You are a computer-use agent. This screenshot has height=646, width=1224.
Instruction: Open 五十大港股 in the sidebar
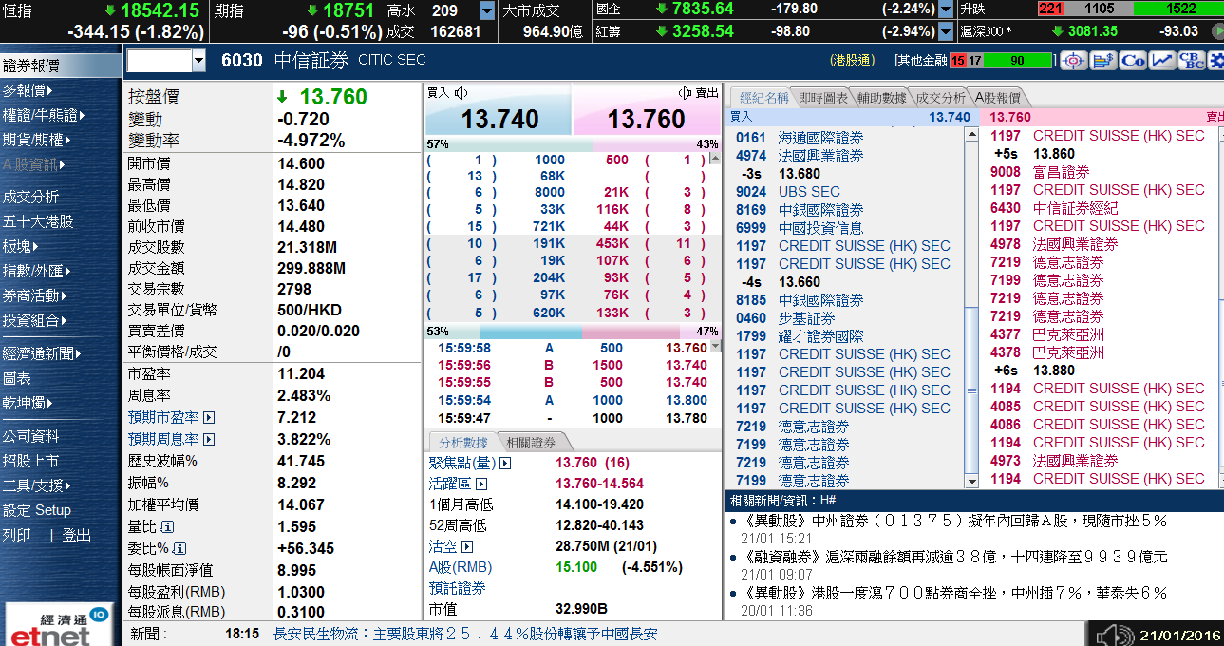(38, 221)
